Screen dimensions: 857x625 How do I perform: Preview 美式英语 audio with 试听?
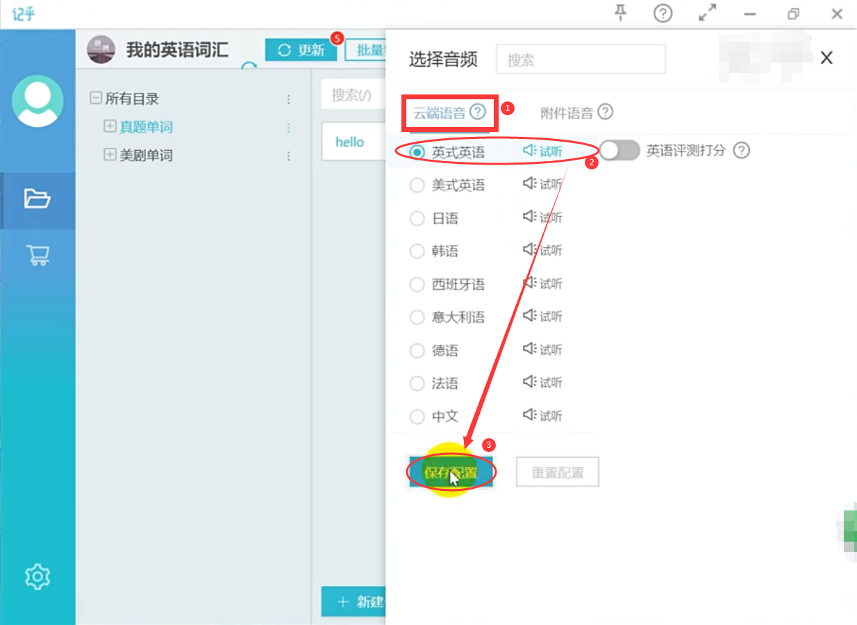tap(542, 184)
